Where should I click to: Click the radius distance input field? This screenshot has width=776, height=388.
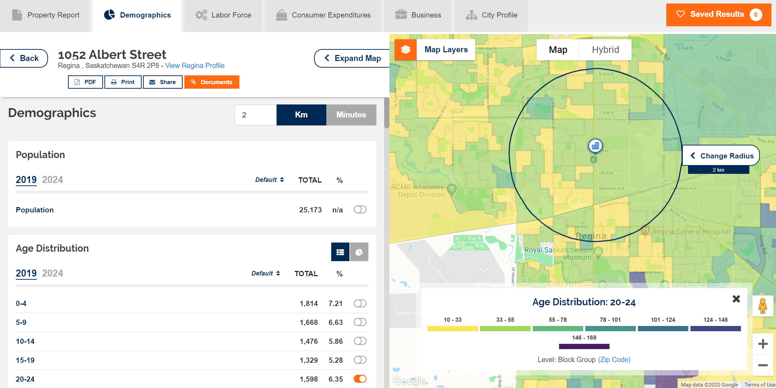pos(256,115)
